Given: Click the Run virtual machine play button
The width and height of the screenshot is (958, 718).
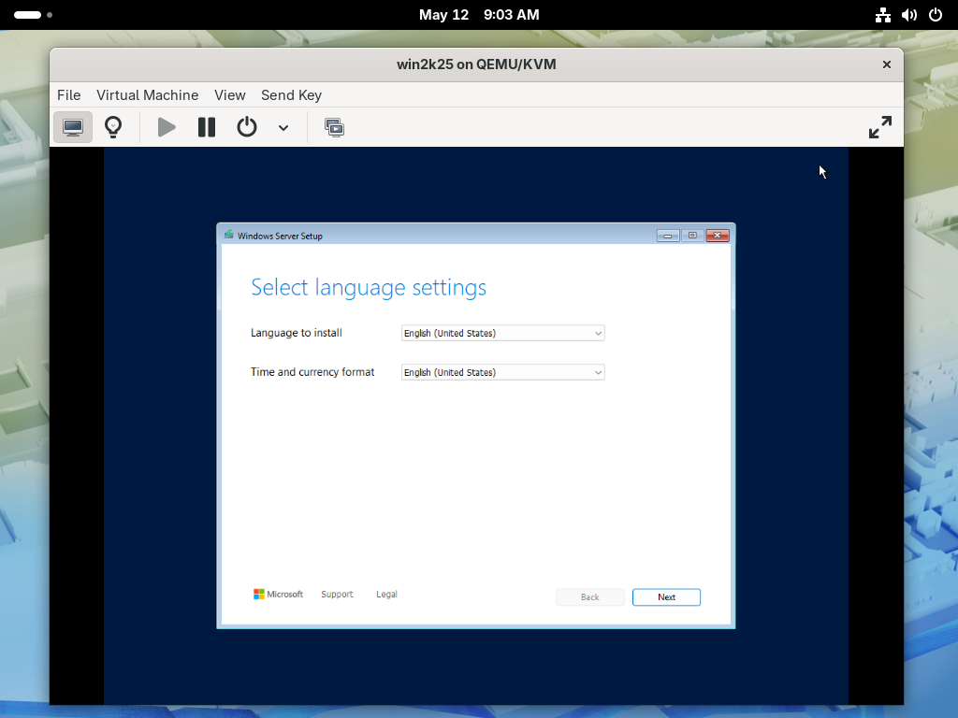Looking at the screenshot, I should click(x=167, y=127).
